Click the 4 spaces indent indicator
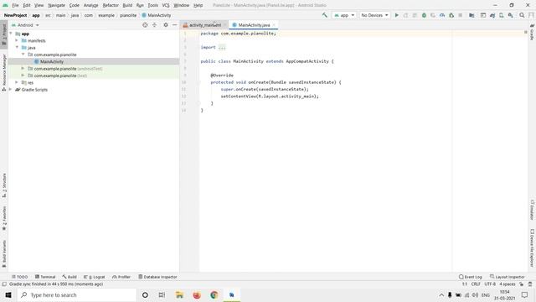Screen dimensions: 536x302 [508, 284]
